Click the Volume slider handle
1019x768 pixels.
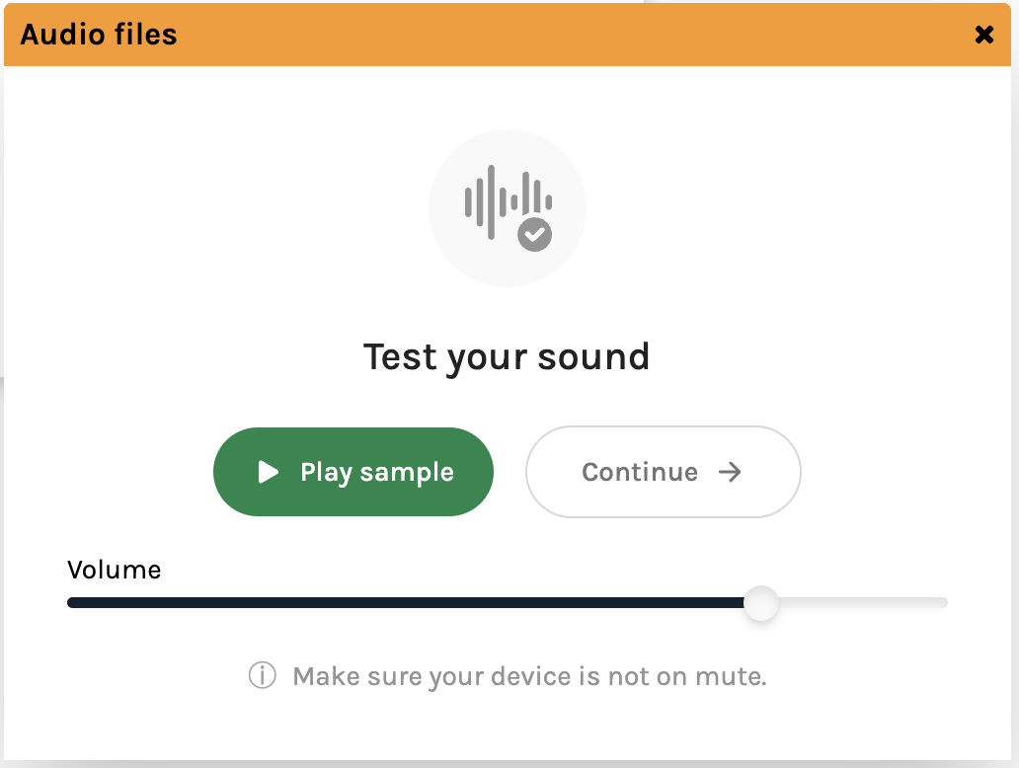coord(760,603)
